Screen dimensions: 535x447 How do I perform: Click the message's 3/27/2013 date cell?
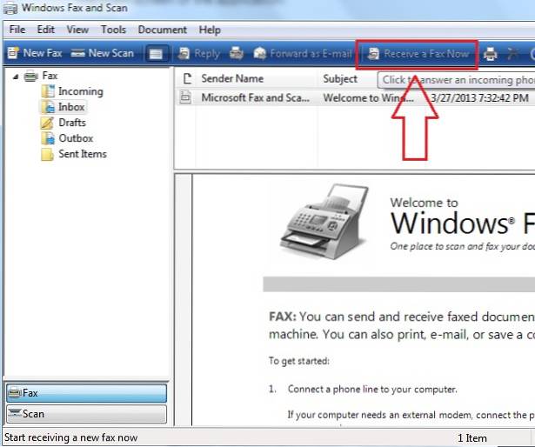[479, 98]
